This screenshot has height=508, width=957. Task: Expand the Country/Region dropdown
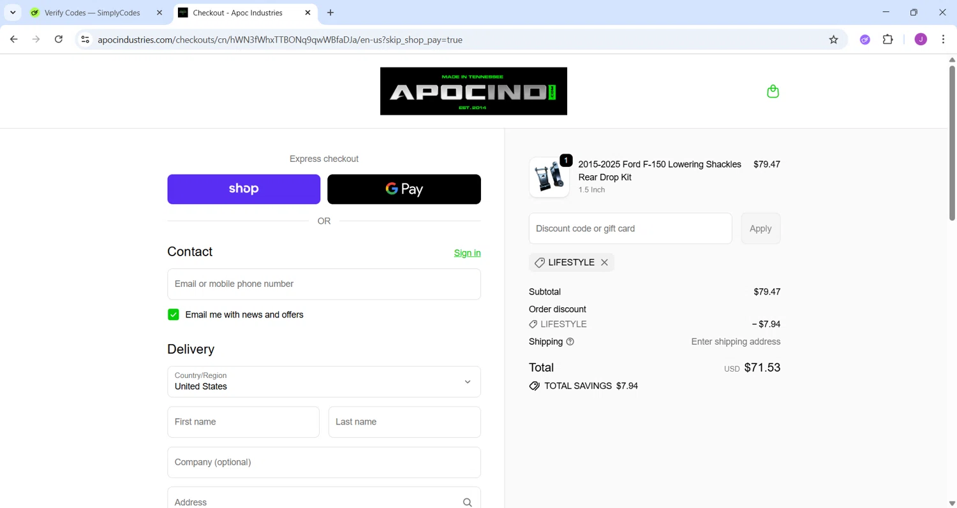324,382
